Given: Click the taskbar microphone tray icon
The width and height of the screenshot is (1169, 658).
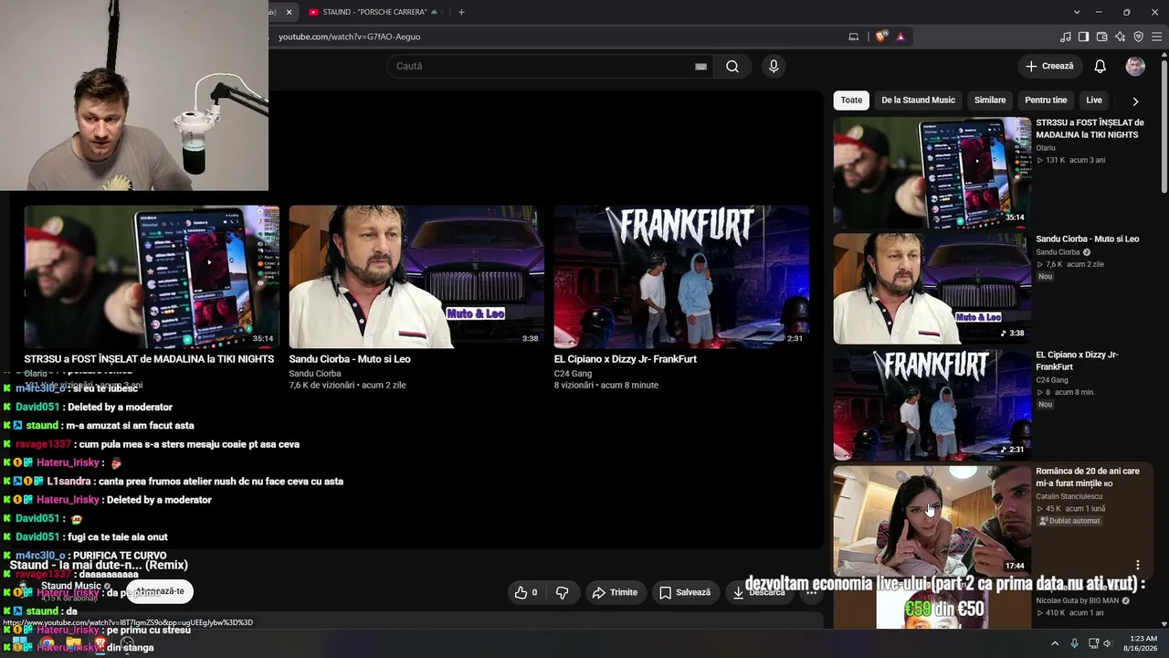Looking at the screenshot, I should (1074, 643).
